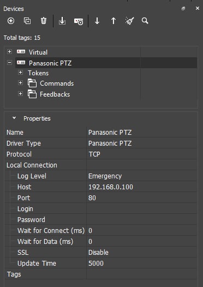Click the Update Time property label
203x287 pixels.
click(37, 263)
